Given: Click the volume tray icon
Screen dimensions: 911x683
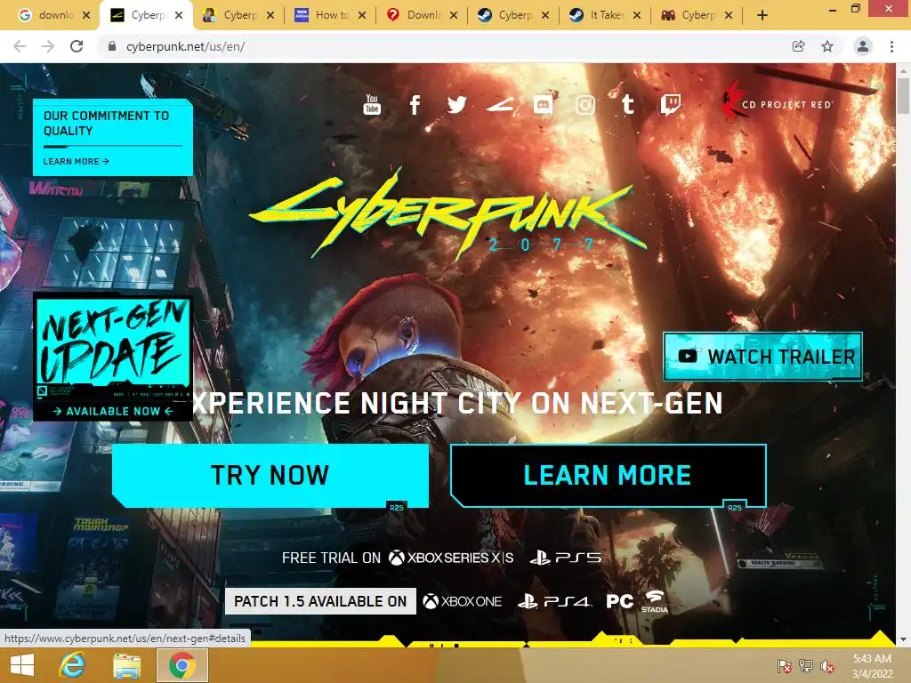Looking at the screenshot, I should coord(827,666).
